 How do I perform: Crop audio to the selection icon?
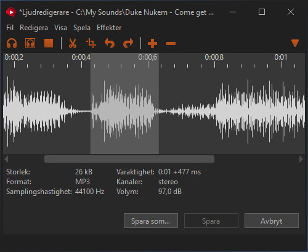(x=91, y=43)
